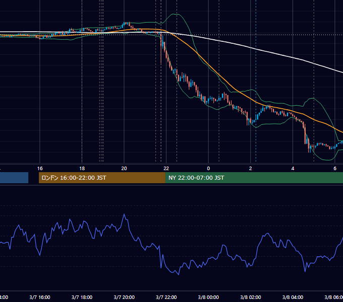
Task: Click the '3/7 18:00' date label on oscillator axis
Action: point(82,297)
